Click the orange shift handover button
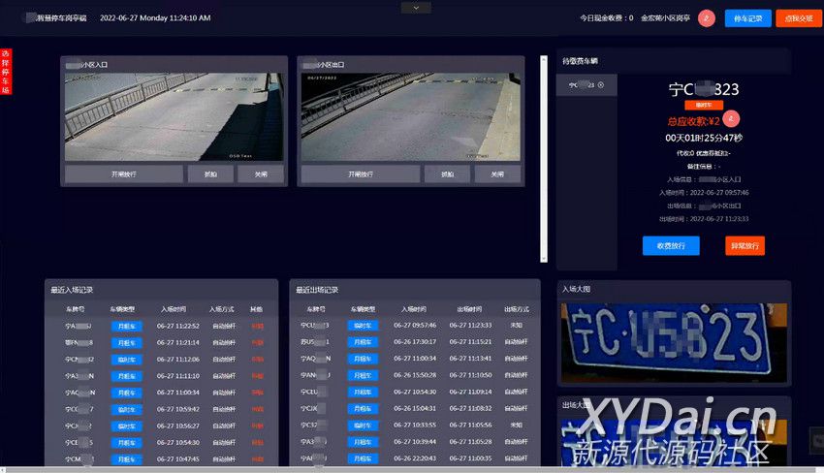Image resolution: width=824 pixels, height=473 pixels. [799, 17]
